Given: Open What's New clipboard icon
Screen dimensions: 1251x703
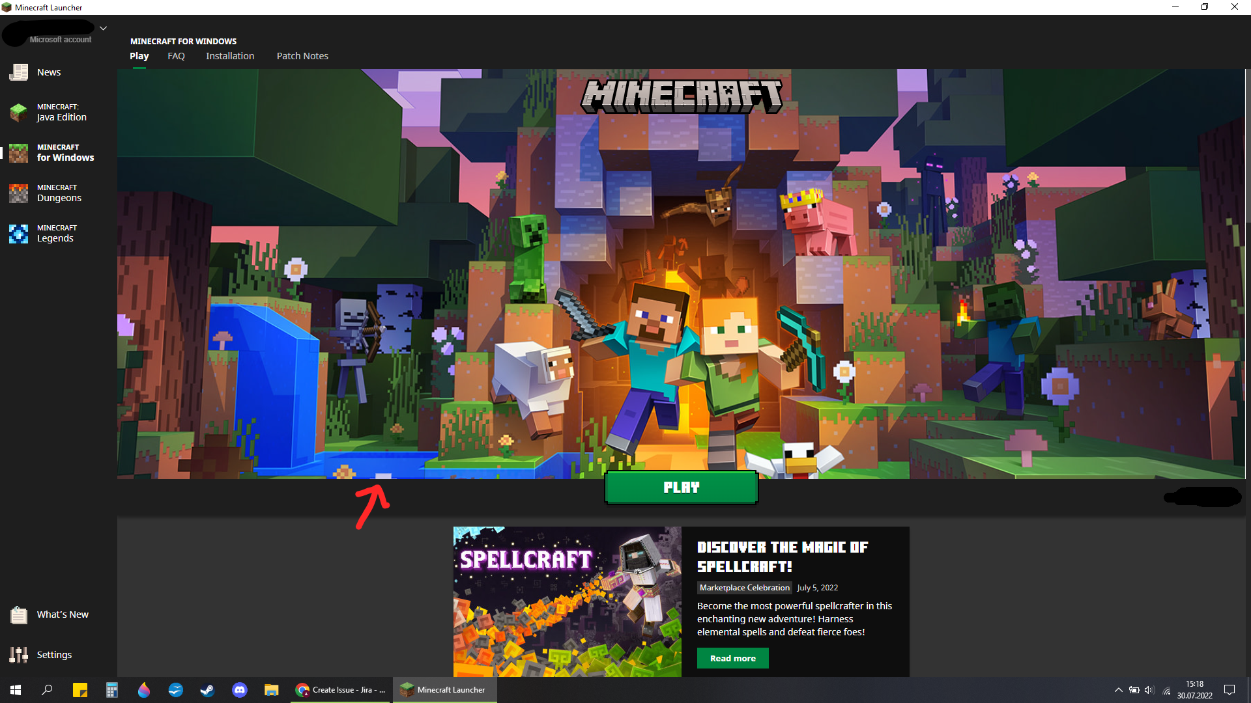Looking at the screenshot, I should click(x=19, y=614).
